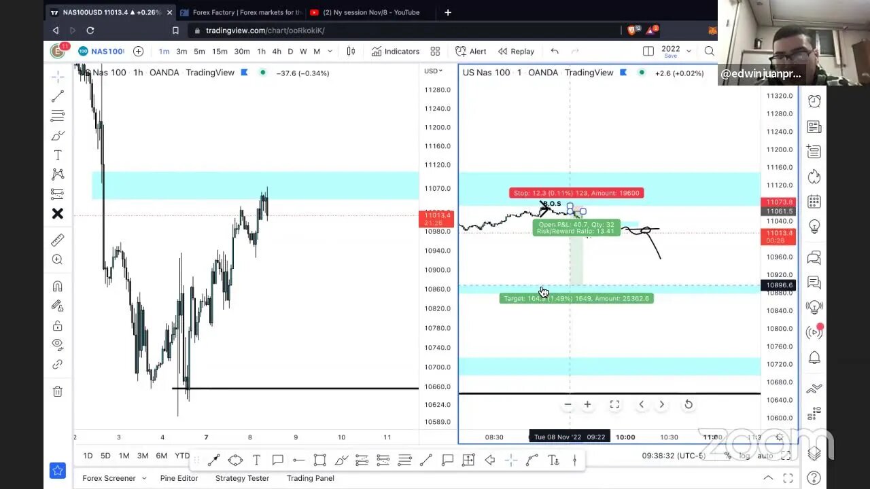Open the ideas lightbulb panel
870x489 pixels.
(x=814, y=226)
